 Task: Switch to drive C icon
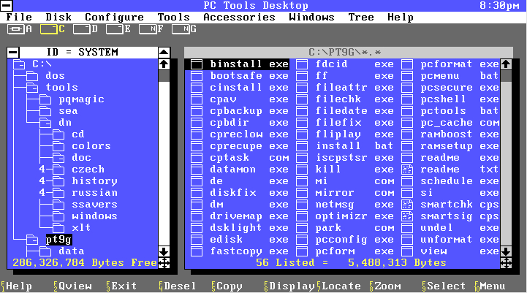[49, 29]
